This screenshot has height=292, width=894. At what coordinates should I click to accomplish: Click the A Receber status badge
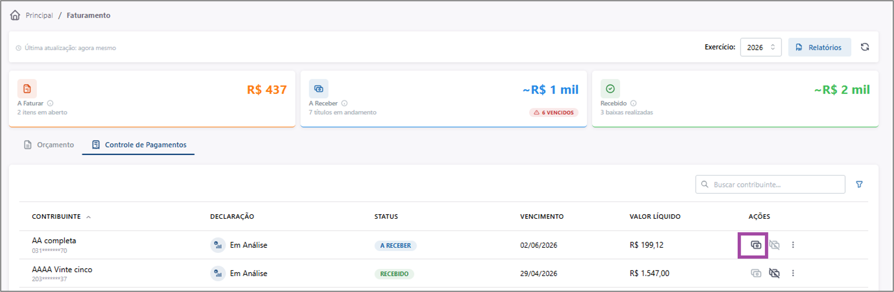click(396, 245)
